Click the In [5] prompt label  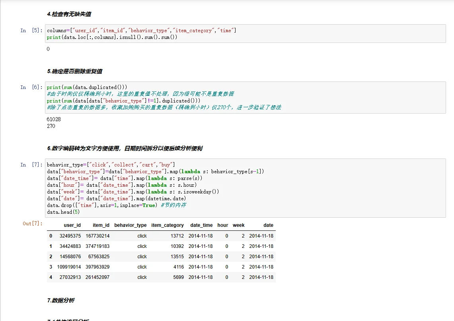pos(31,30)
